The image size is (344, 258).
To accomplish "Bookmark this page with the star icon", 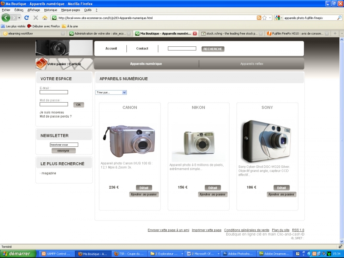I will click(x=264, y=18).
